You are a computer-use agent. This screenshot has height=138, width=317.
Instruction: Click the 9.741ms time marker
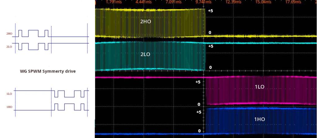(x=203, y=2)
